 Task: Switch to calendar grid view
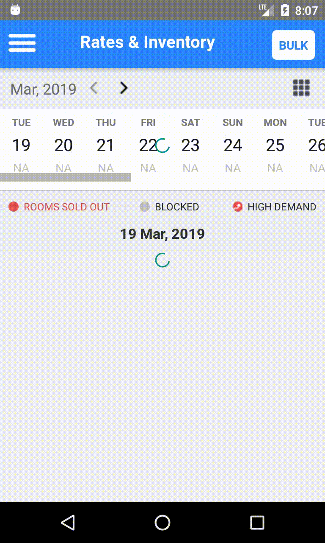301,88
